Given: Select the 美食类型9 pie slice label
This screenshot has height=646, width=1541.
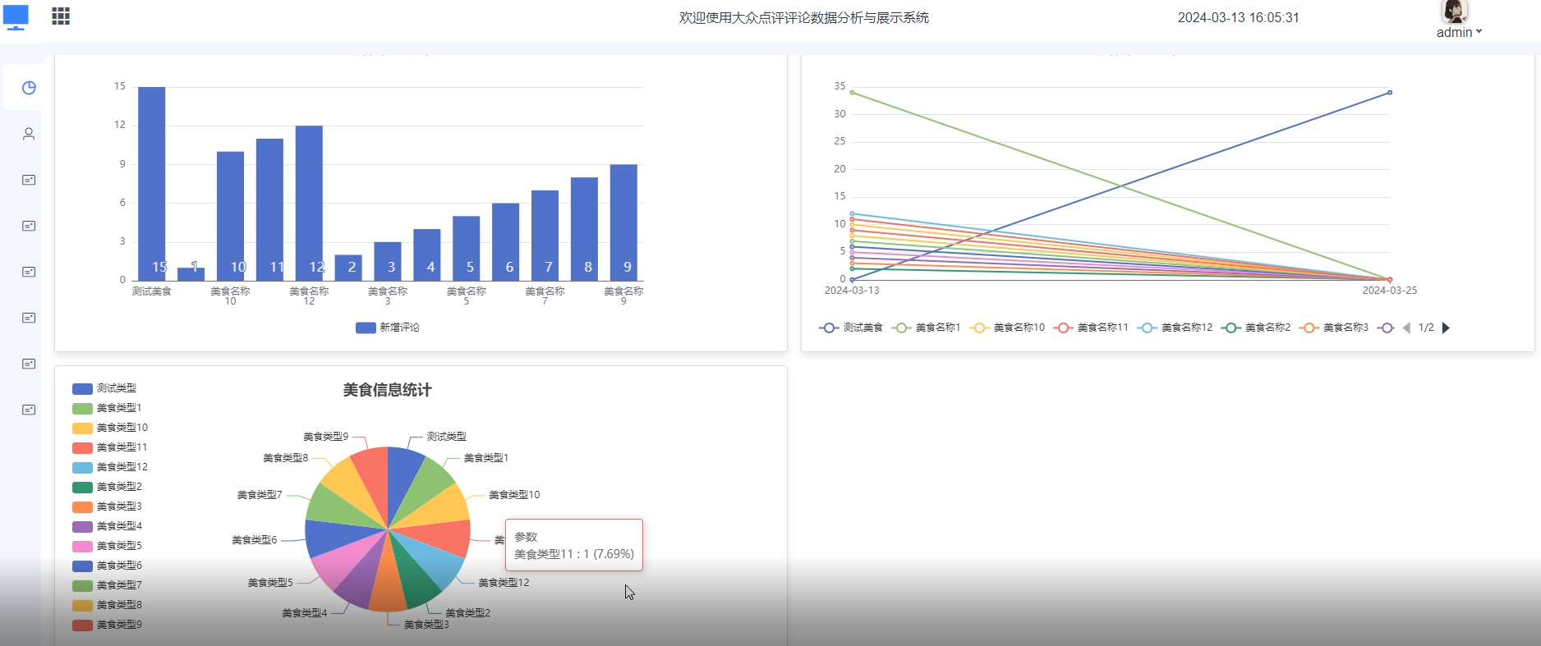Looking at the screenshot, I should tap(325, 437).
